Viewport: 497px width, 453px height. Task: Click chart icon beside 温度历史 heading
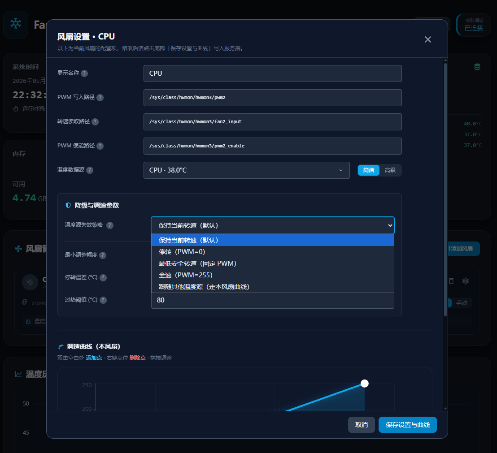(18, 374)
